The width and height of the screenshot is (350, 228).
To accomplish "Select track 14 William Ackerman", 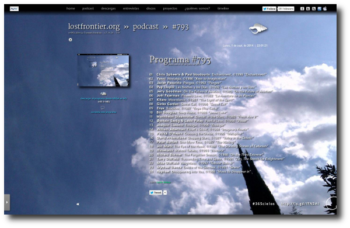I will pos(199,129).
